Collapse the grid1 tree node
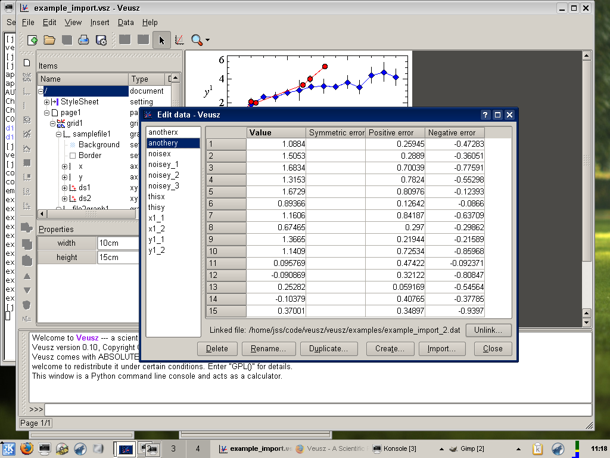The height and width of the screenshot is (458, 610). tap(52, 123)
